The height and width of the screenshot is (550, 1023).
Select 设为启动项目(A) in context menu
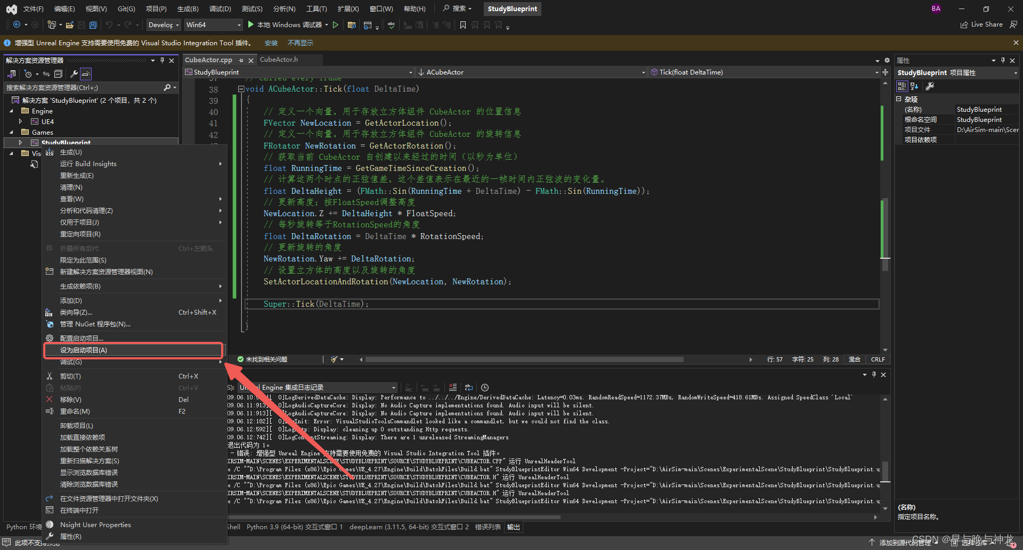[133, 350]
